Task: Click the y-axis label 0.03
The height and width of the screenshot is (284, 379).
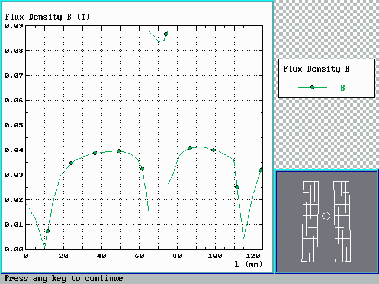Action: [x=14, y=175]
